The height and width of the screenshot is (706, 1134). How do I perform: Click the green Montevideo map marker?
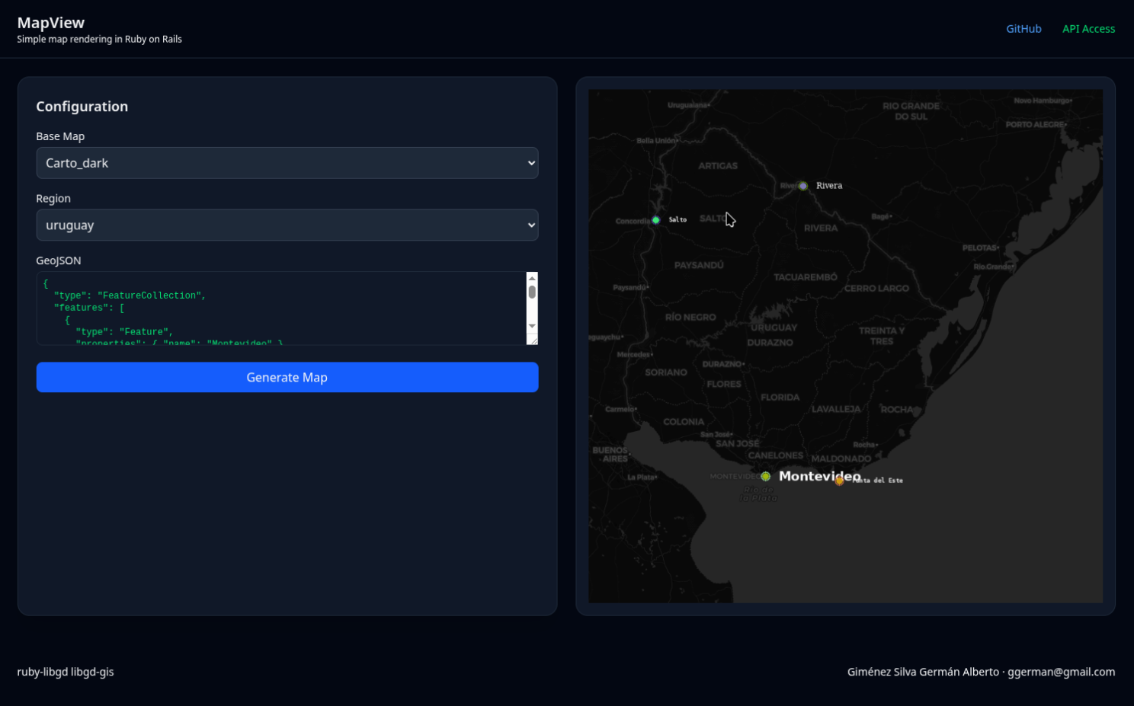point(765,476)
